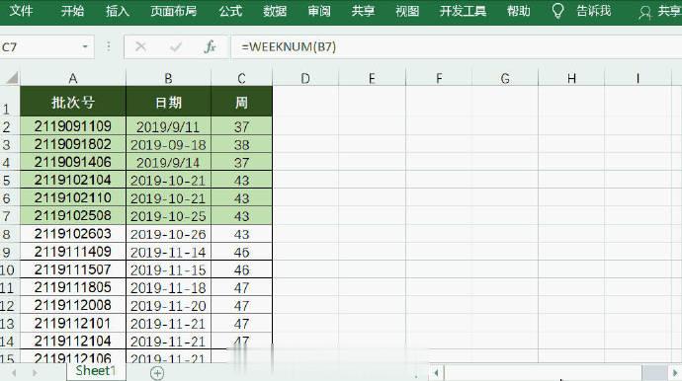This screenshot has width=682, height=381.
Task: Select row 7 header
Action: 10,215
